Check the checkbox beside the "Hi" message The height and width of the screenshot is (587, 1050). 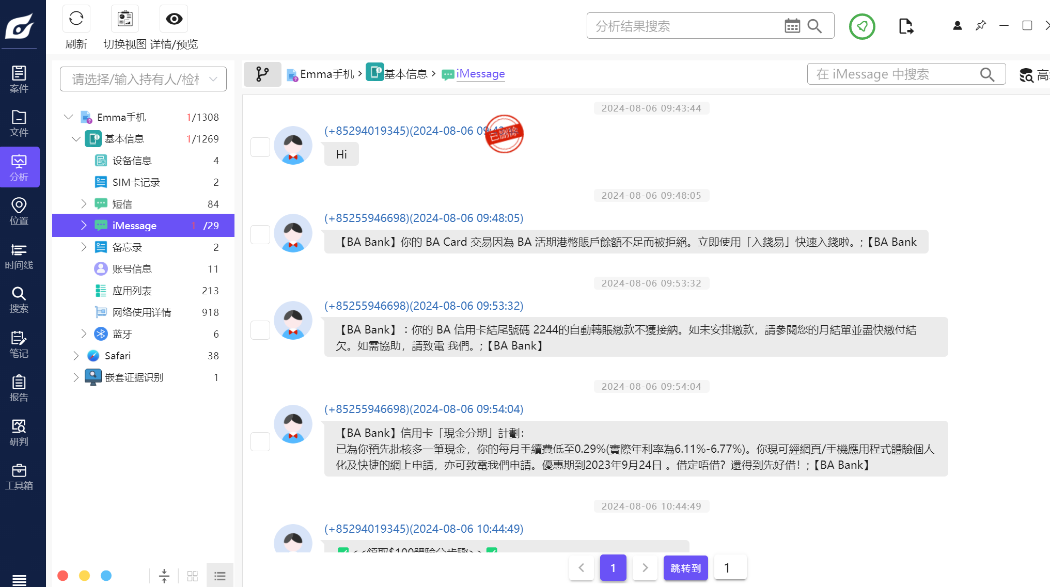click(260, 147)
